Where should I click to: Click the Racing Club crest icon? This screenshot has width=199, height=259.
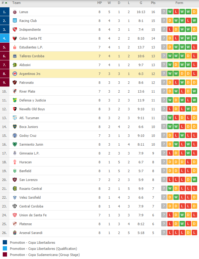click(15, 21)
